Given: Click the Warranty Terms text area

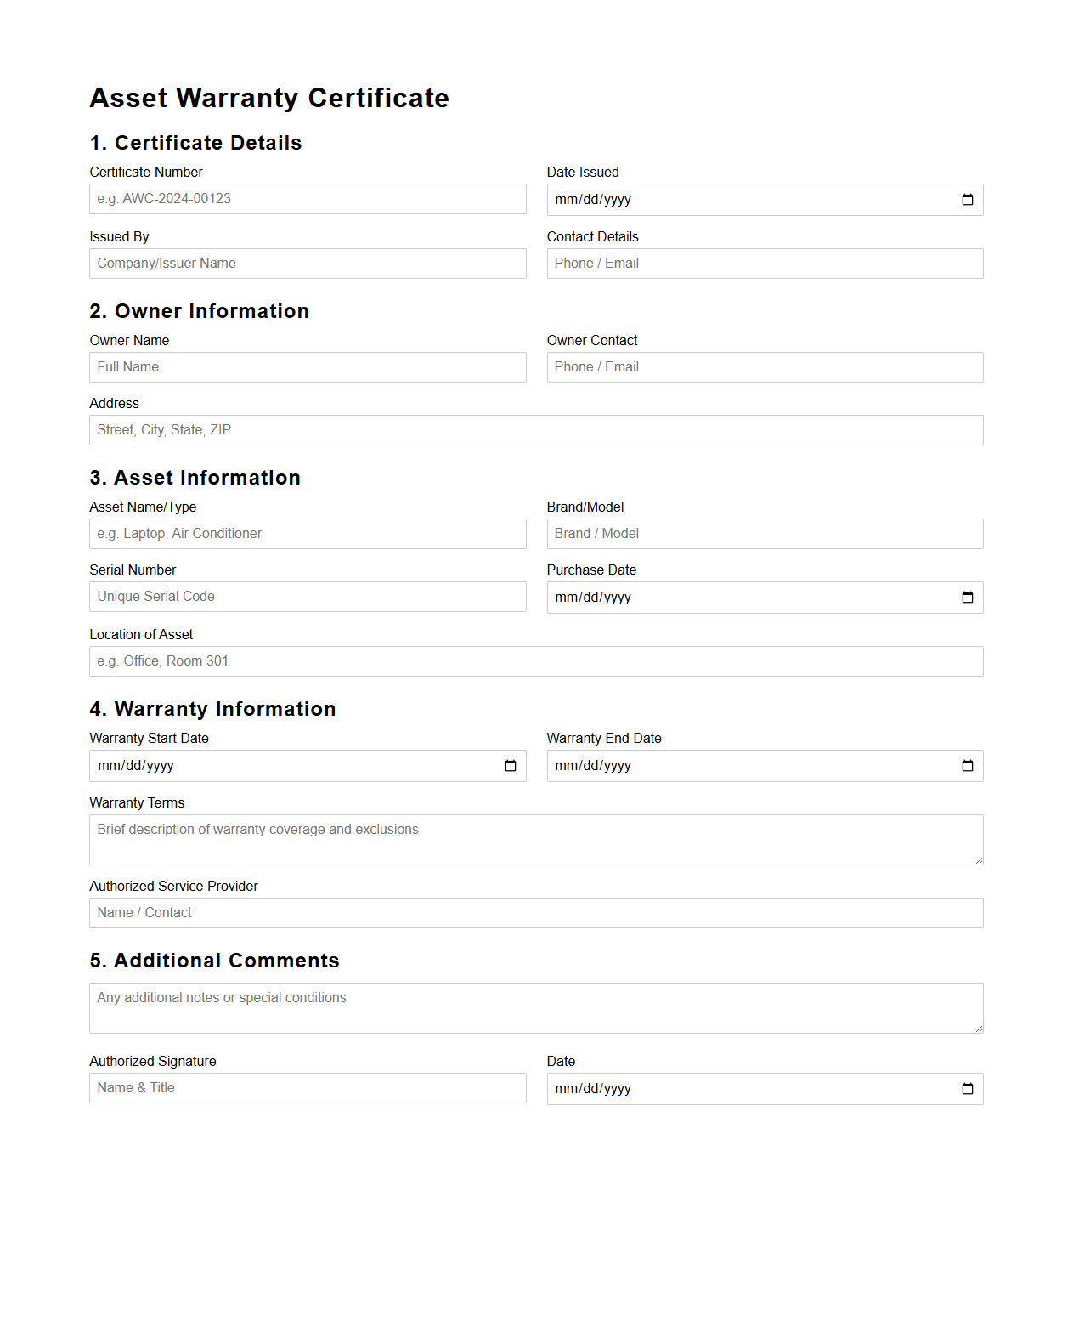Looking at the screenshot, I should (x=536, y=840).
